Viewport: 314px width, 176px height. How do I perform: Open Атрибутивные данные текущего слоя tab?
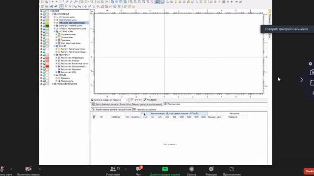(111, 110)
